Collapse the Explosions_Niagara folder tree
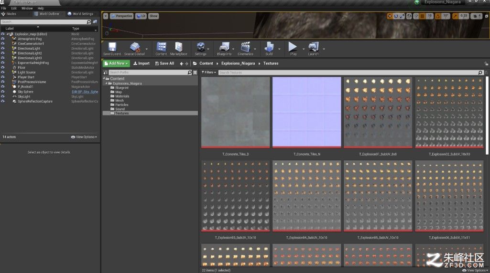This screenshot has height=273, width=490. (106, 84)
